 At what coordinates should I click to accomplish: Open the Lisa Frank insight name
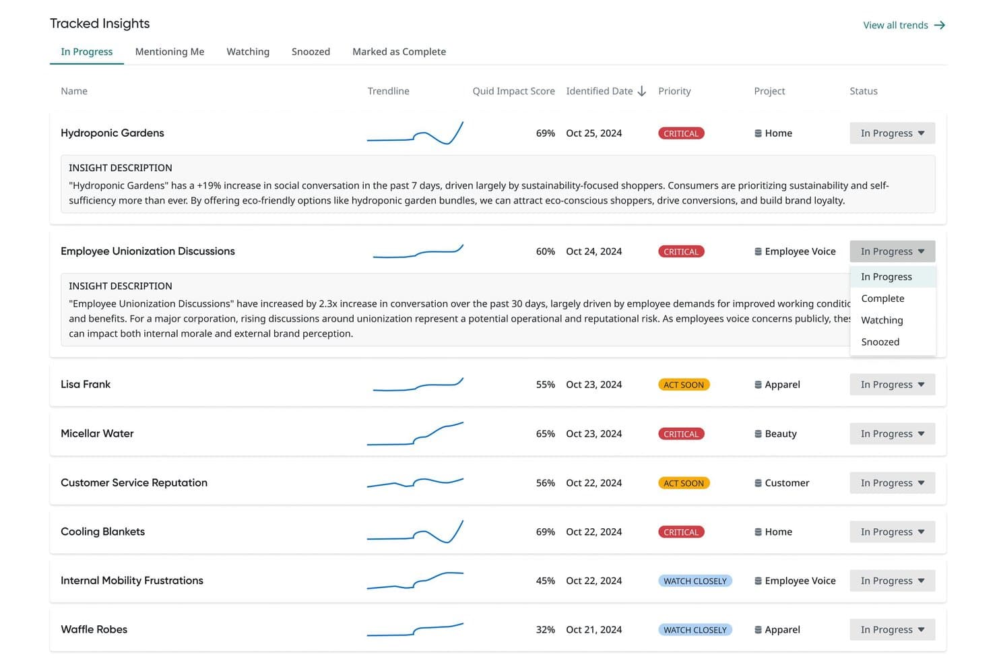point(86,384)
